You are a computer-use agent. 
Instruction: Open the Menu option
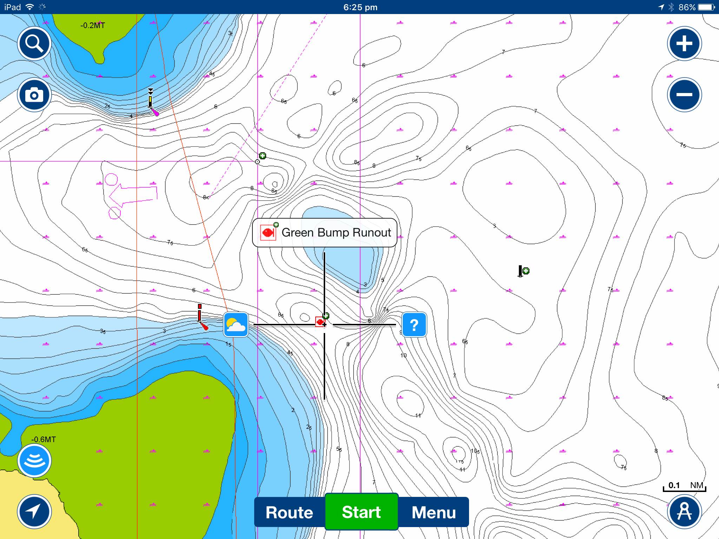coord(434,512)
